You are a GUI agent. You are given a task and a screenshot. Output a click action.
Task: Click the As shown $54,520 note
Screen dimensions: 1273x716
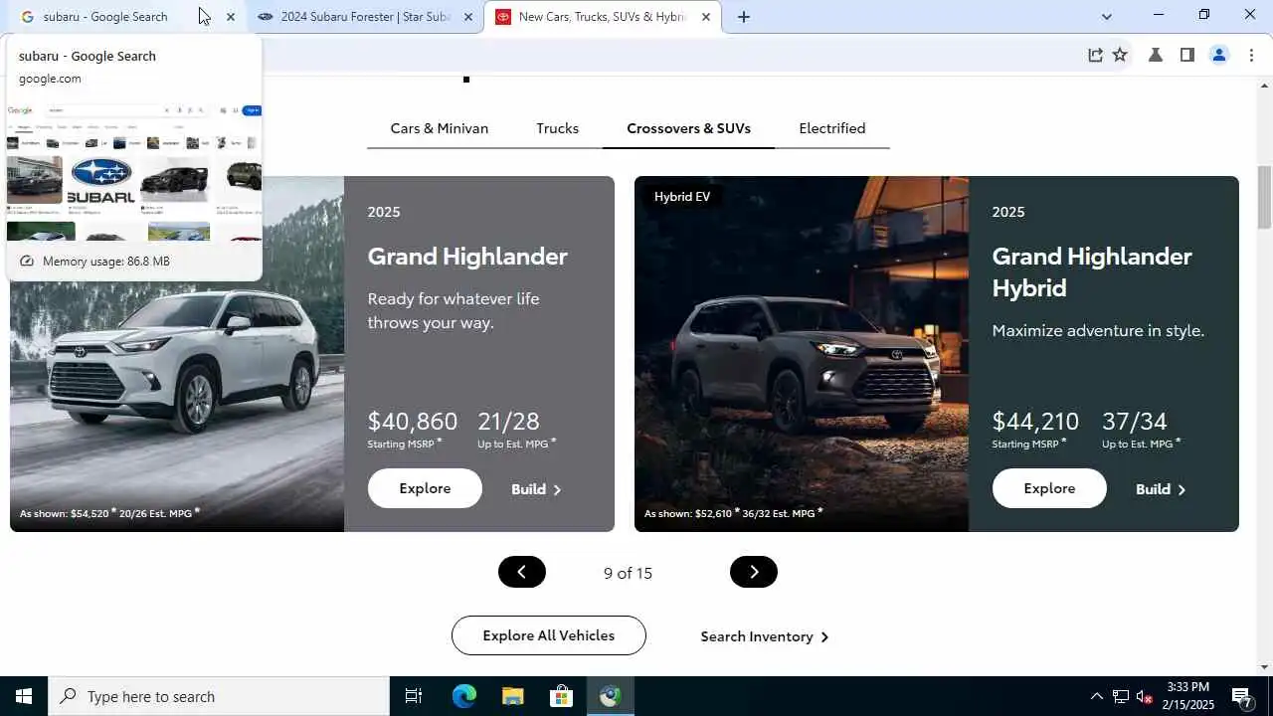[x=109, y=513]
